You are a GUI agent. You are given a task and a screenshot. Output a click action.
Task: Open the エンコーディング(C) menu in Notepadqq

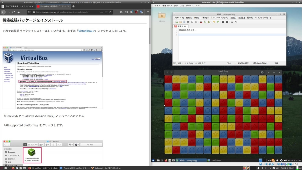(x=219, y=18)
